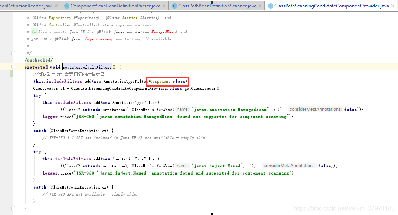Place cursor on registerDefaultFilters method name

(87, 67)
